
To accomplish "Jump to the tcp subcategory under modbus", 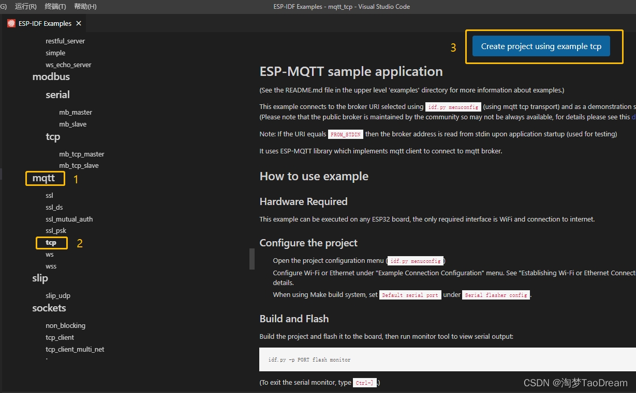I will pos(53,137).
